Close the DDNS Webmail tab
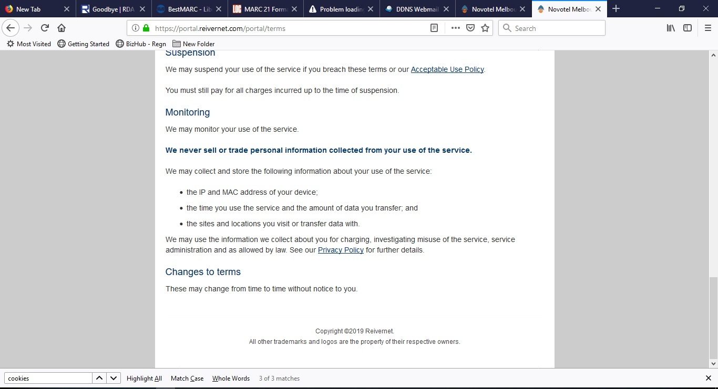This screenshot has width=718, height=389. [446, 9]
